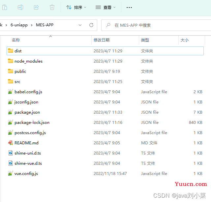Click date 2023/4/7 11:16 of package-lock.json
Screen dimensions: 211x202
pos(108,122)
